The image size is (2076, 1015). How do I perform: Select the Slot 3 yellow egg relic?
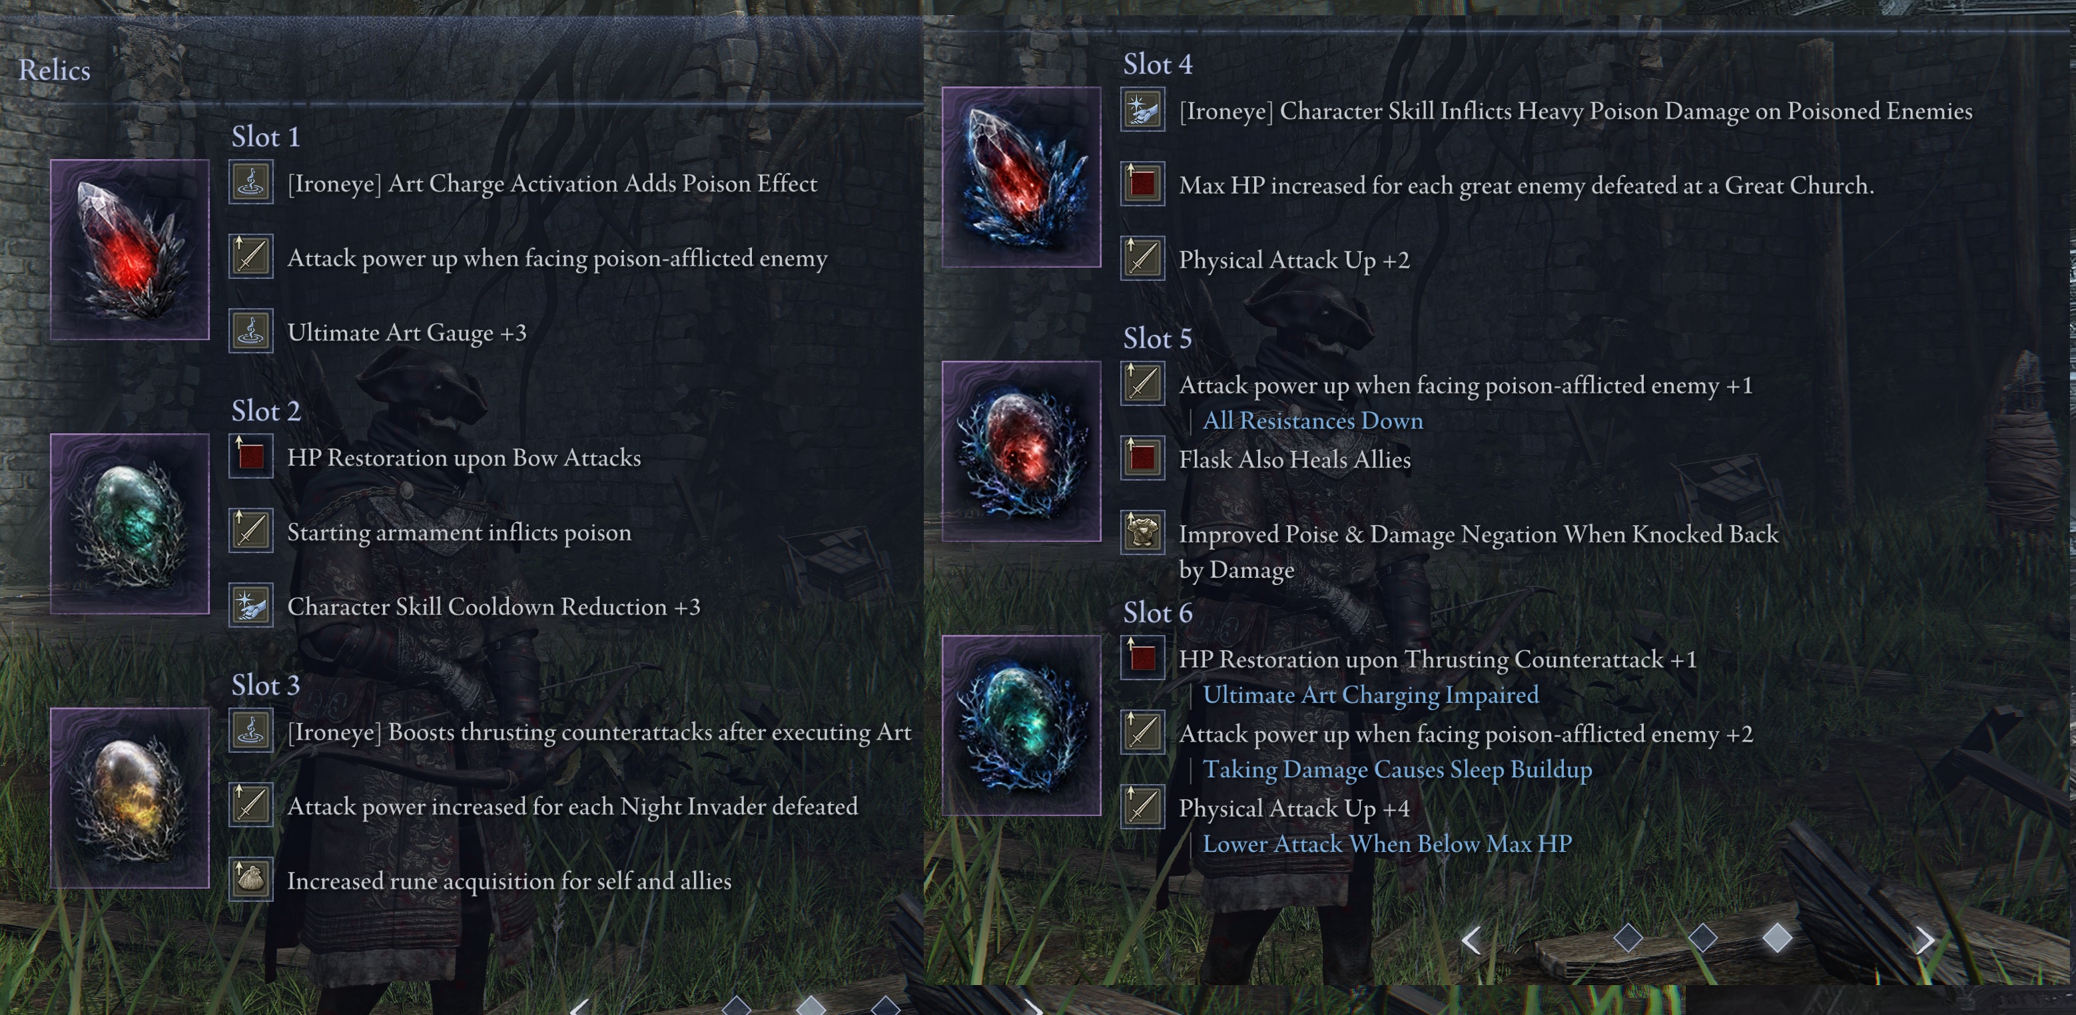(130, 797)
